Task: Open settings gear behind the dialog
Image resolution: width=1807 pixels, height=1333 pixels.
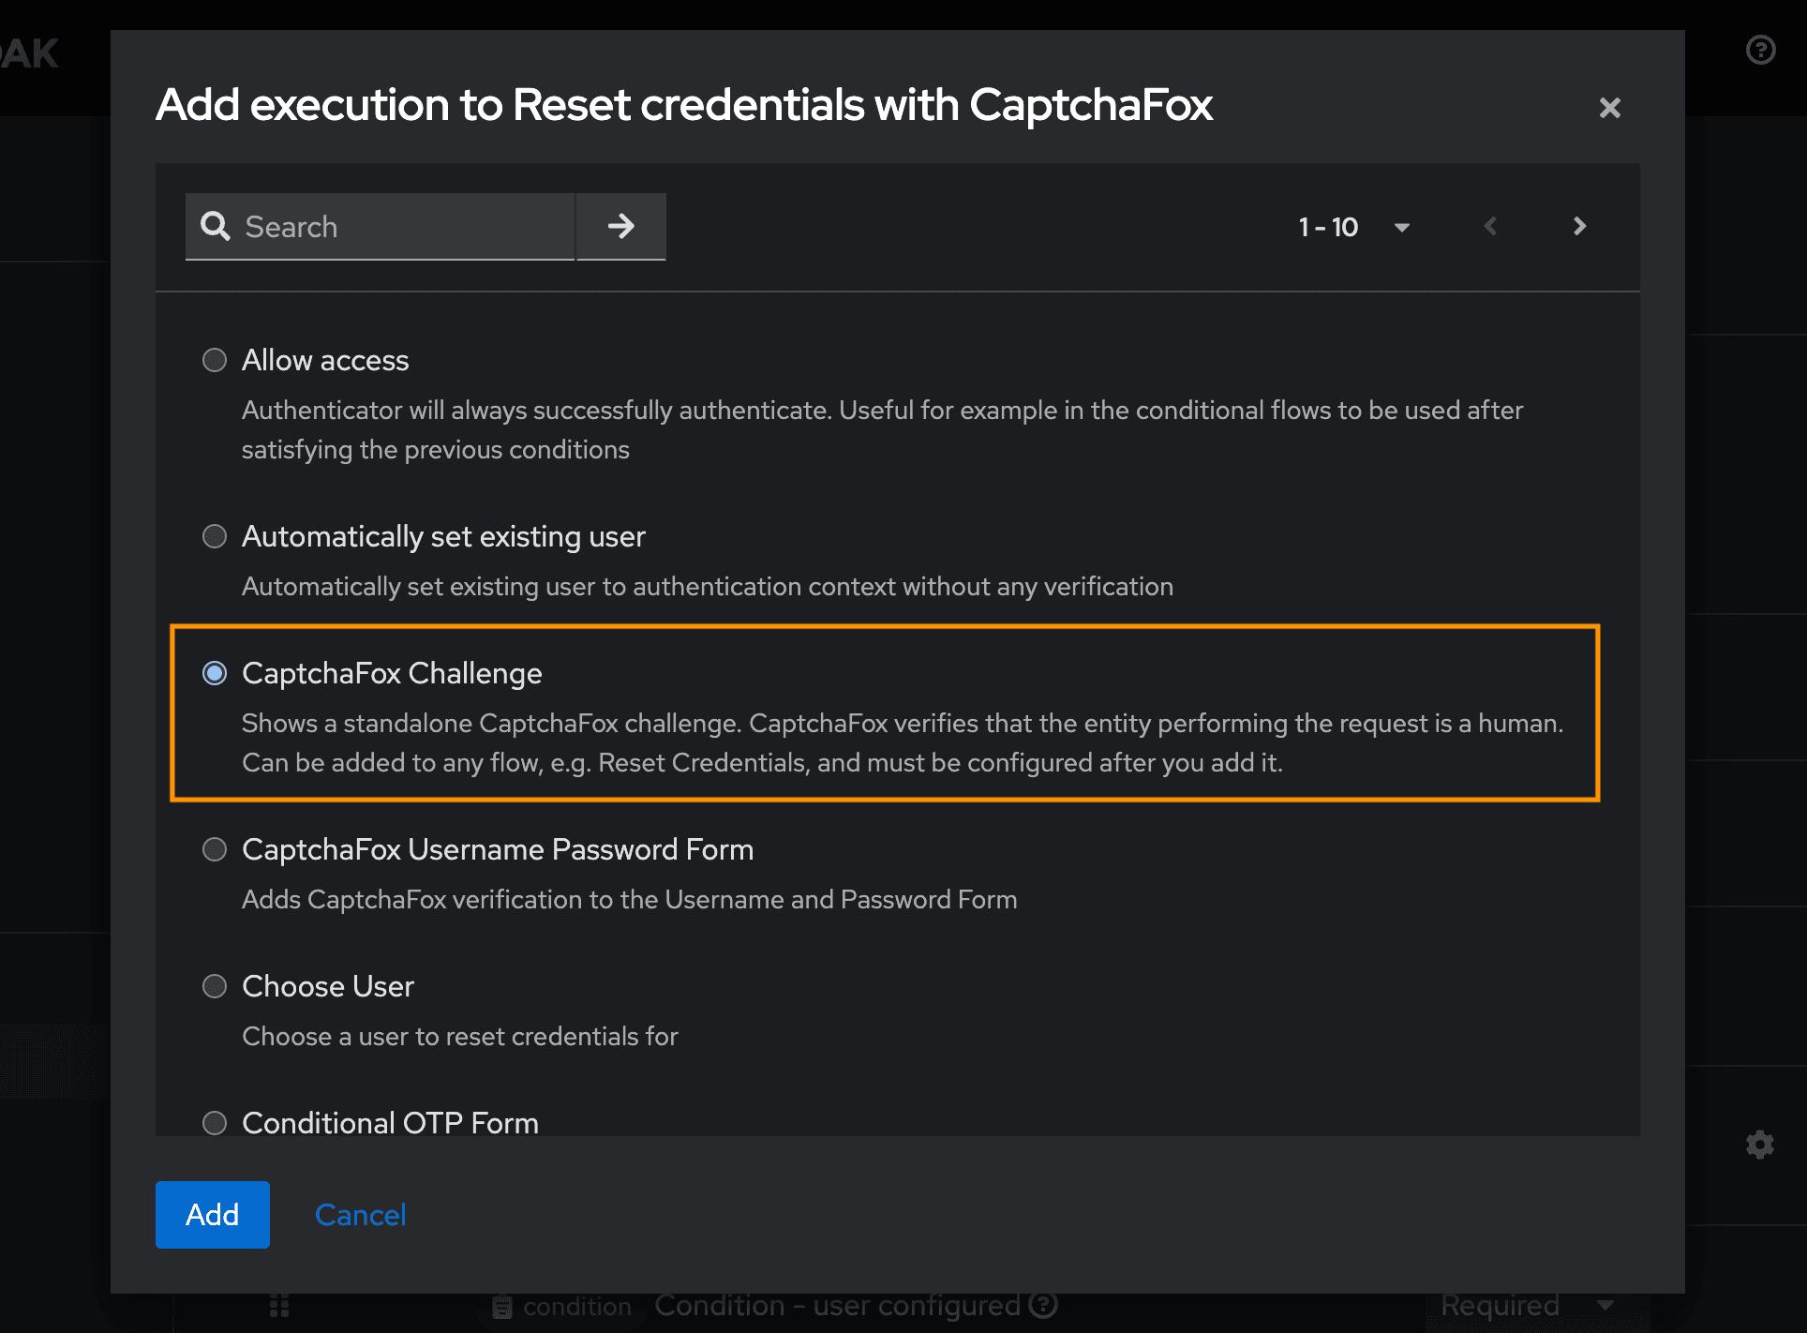Action: tap(1760, 1145)
